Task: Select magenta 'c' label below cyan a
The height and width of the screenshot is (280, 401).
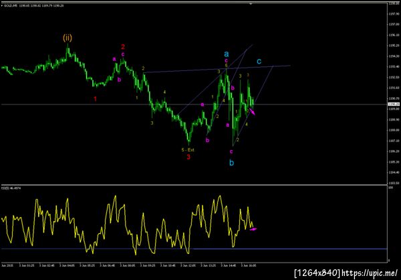Action: [x=227, y=60]
